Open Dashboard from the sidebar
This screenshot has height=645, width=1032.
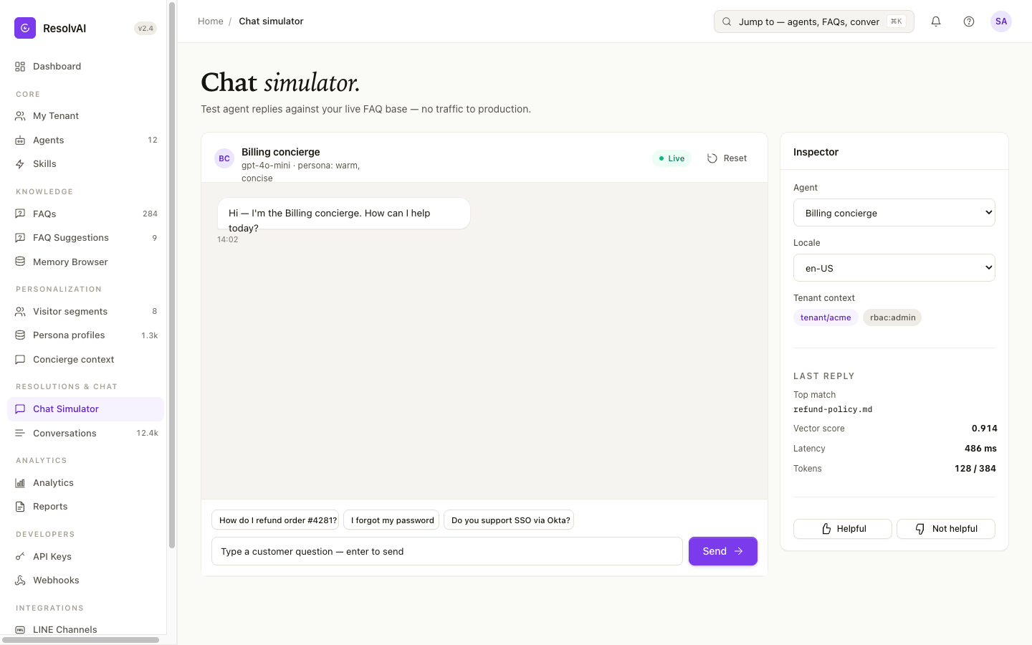pos(85,67)
